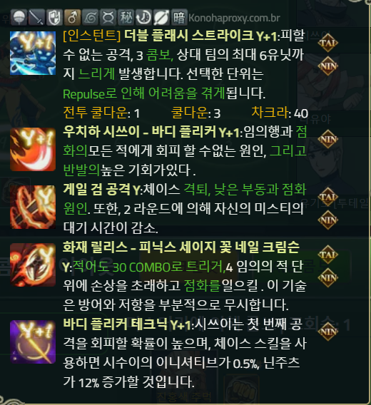Image resolution: width=371 pixels, height=405 pixels.
Task: Click the NIN badge next to 우치하 시쓰이 skill
Action: click(x=327, y=139)
